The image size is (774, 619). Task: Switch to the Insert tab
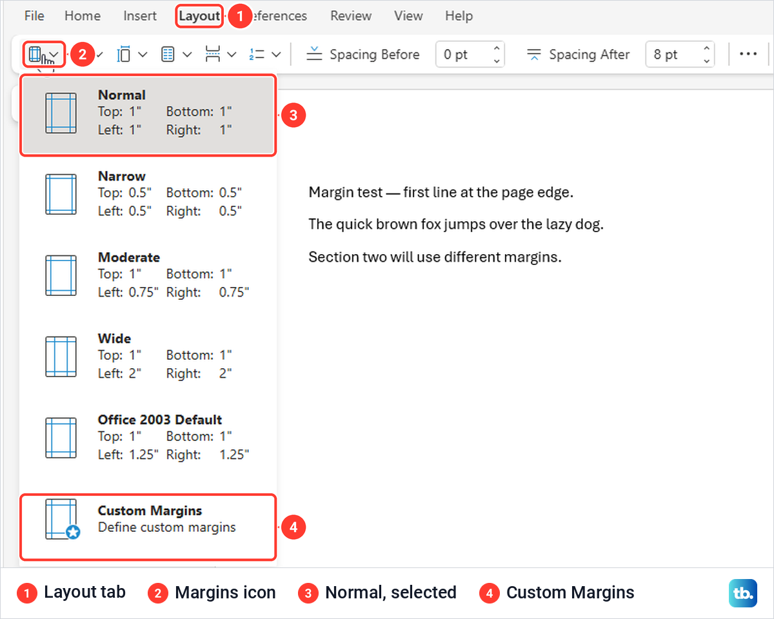[140, 15]
